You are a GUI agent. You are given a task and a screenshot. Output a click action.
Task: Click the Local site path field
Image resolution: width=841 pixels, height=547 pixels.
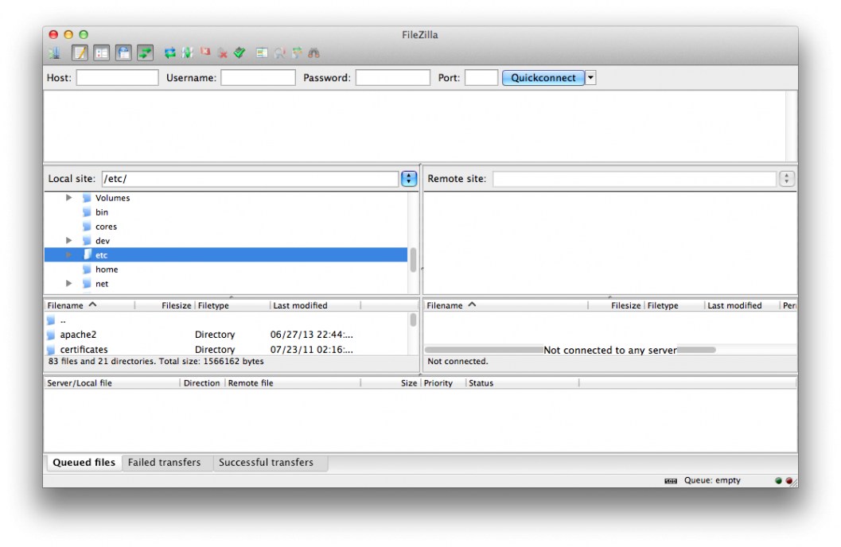(250, 178)
